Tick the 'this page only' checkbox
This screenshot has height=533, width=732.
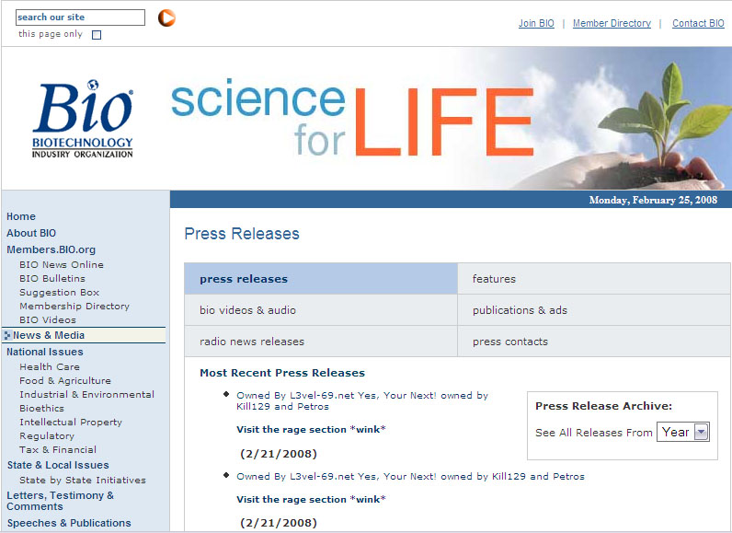[x=97, y=35]
